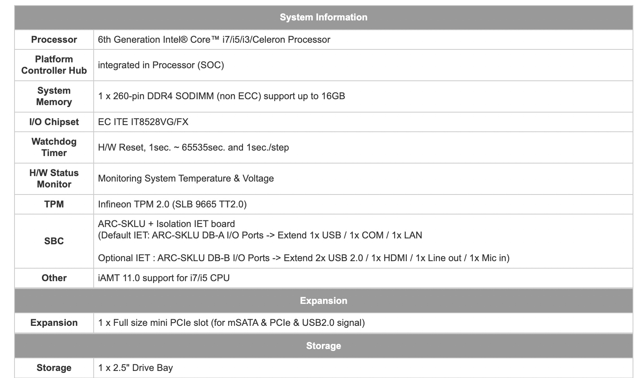This screenshot has width=642, height=378.
Task: Select the H/W Status Monitor label
Action: pyautogui.click(x=54, y=178)
